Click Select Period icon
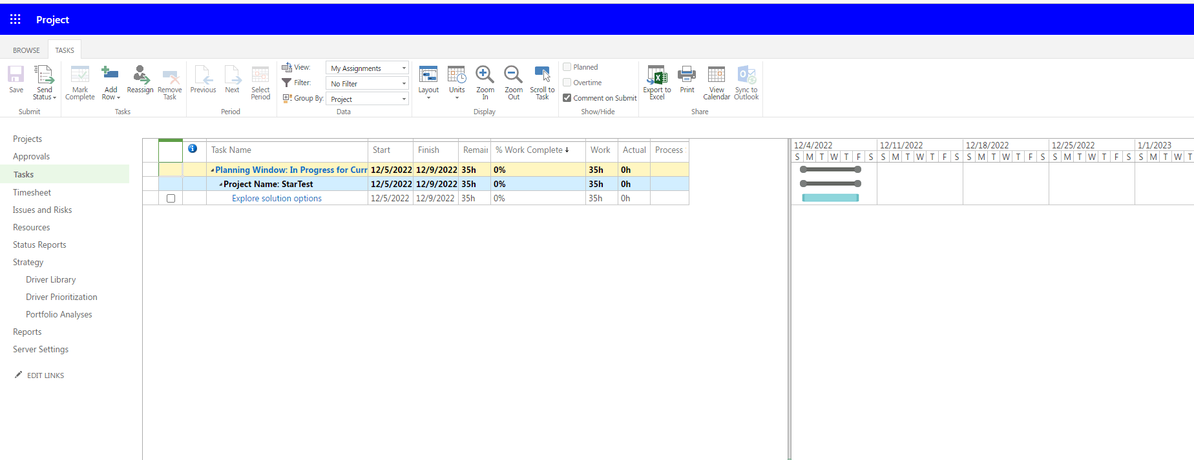Viewport: 1194px width, 460px height. tap(260, 74)
